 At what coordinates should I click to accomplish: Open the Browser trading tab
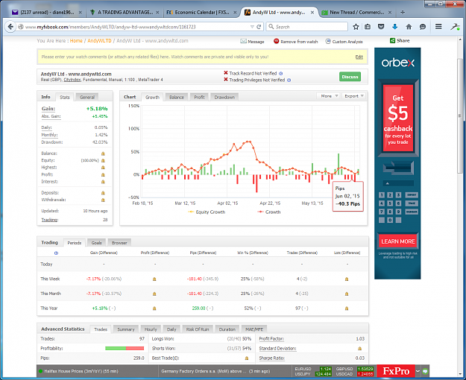pyautogui.click(x=119, y=243)
